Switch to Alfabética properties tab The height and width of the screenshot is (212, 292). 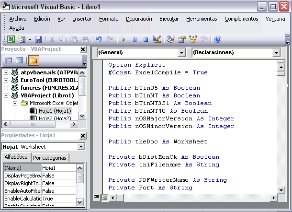click(x=16, y=157)
